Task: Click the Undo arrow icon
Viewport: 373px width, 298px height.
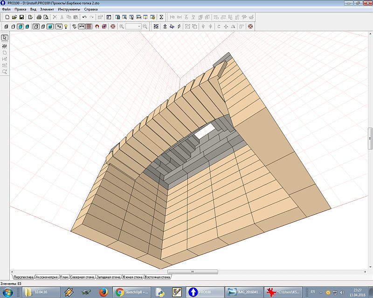Action: (x=84, y=17)
